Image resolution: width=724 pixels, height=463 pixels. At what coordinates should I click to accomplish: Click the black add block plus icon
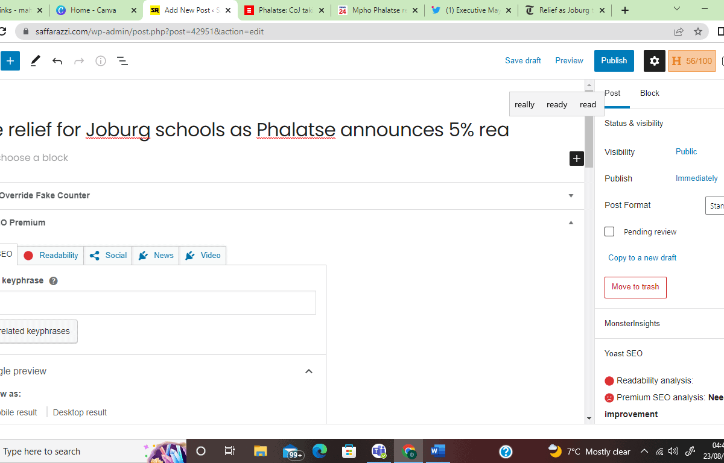(577, 159)
